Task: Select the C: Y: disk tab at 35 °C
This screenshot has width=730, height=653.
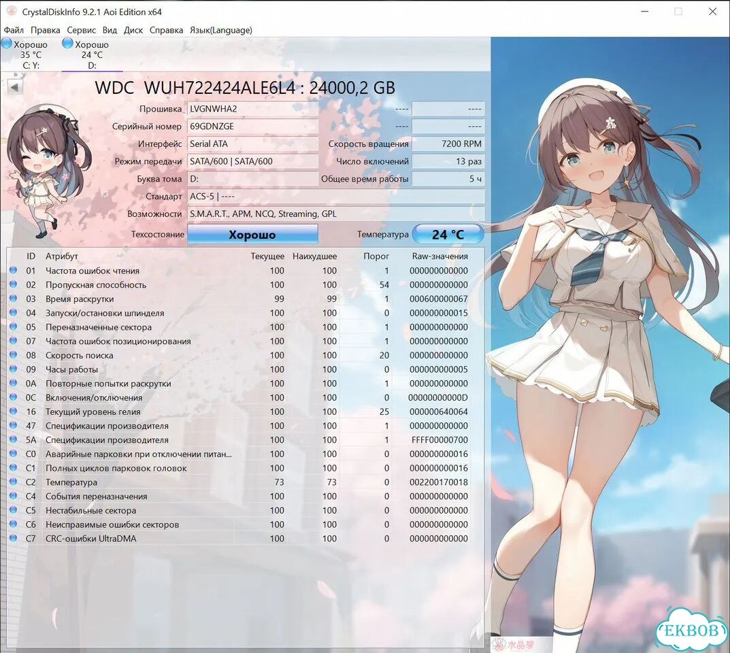Action: click(31, 54)
